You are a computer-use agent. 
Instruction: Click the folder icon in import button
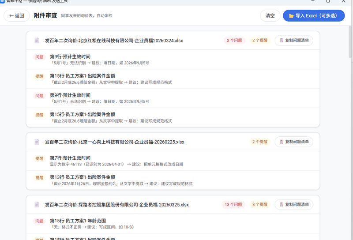point(291,16)
